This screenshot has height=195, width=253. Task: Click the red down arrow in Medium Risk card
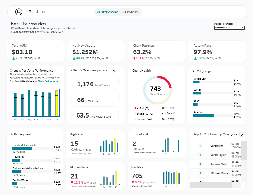pos(72,182)
